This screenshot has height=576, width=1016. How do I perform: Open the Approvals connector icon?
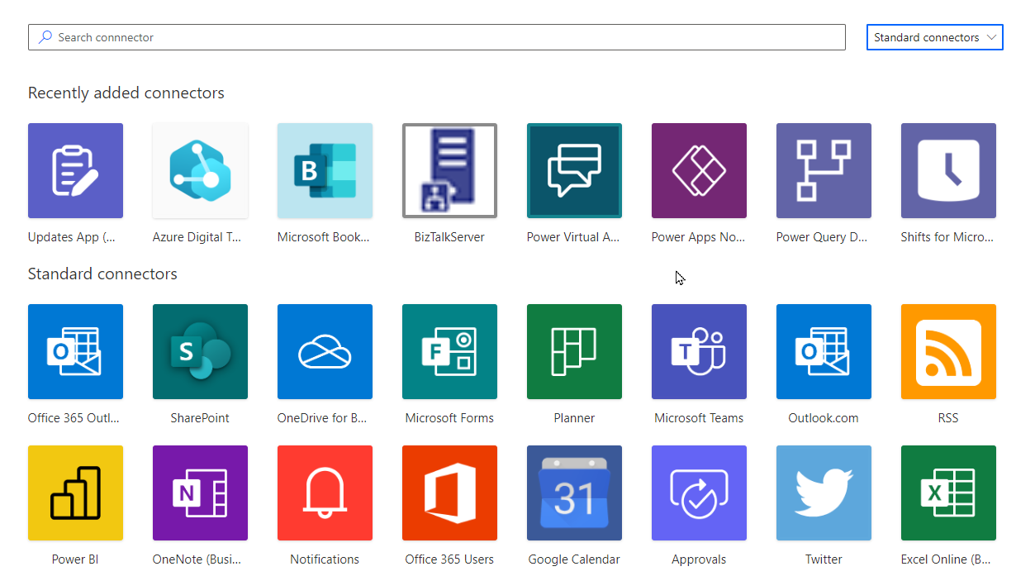point(699,493)
